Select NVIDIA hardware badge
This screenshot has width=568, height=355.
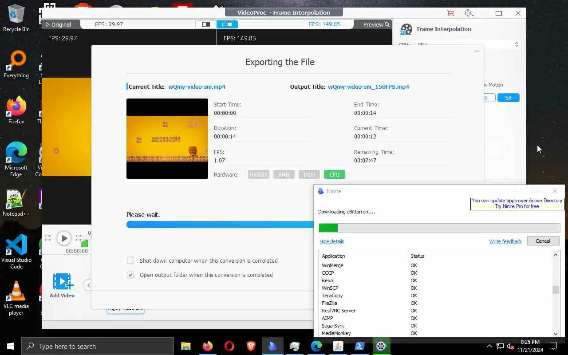tap(258, 174)
